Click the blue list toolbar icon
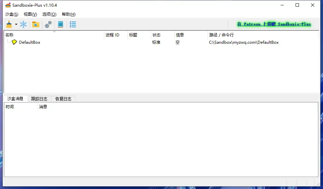This screenshot has width=323, height=189. tap(73, 24)
